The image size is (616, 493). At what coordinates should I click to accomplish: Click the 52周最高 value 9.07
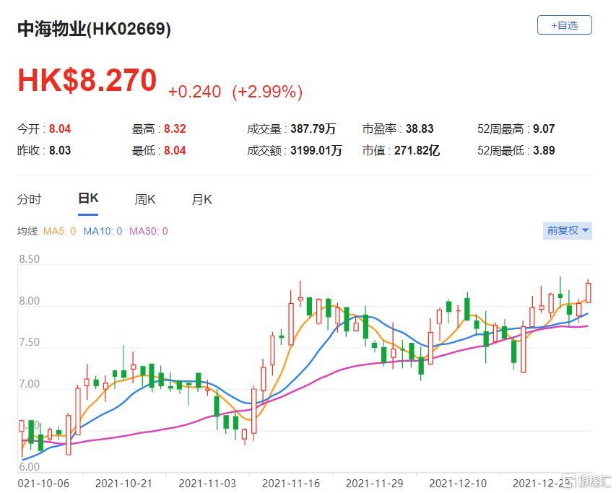point(543,129)
